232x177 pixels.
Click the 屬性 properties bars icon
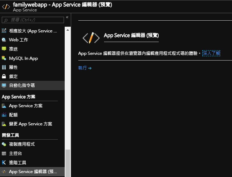4,67
